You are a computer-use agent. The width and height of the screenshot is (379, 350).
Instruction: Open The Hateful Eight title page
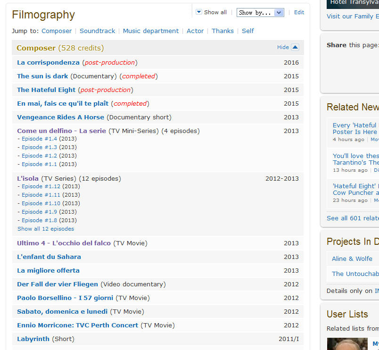(46, 90)
